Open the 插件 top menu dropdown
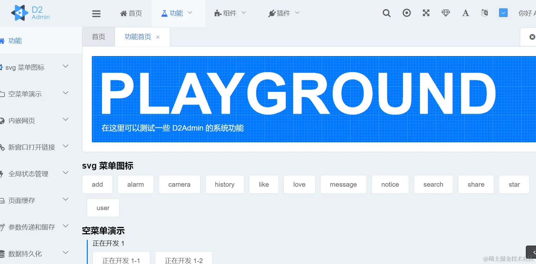The width and height of the screenshot is (536, 264). click(284, 13)
